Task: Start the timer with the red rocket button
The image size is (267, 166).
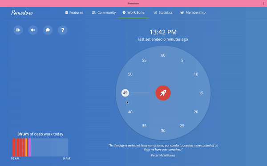Action: 163,93
